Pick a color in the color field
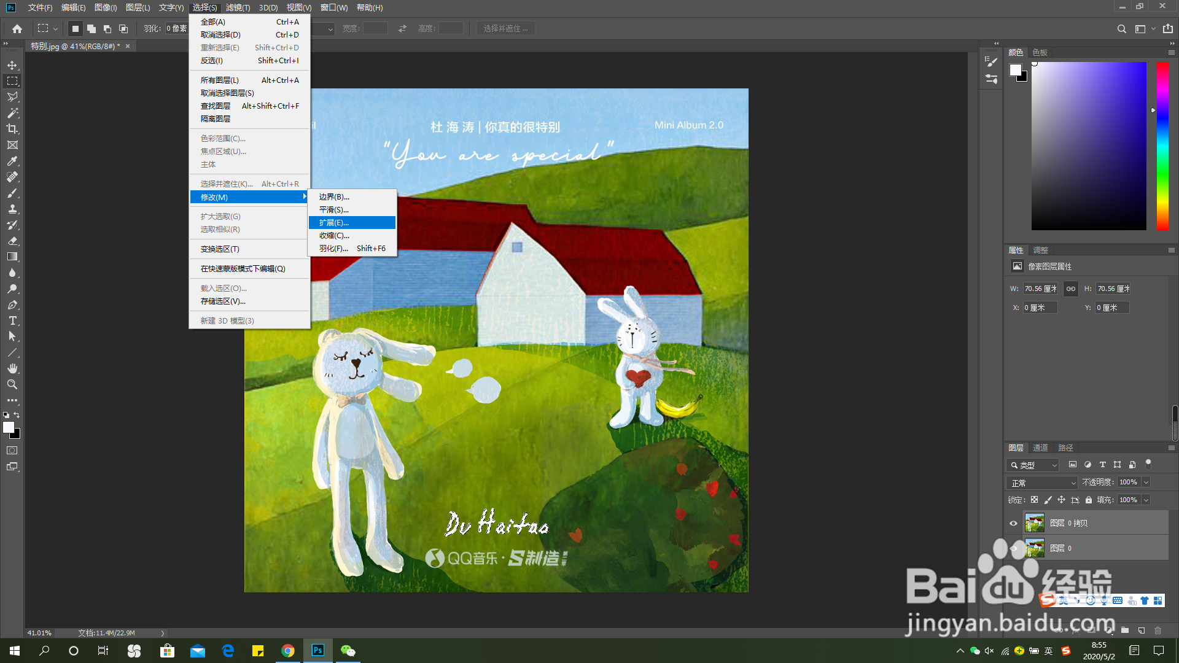Screen dimensions: 1179x663 point(1088,146)
